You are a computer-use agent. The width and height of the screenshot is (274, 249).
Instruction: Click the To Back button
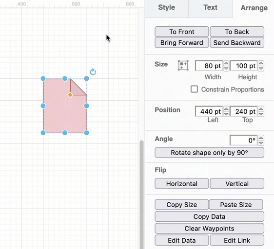[237, 32]
